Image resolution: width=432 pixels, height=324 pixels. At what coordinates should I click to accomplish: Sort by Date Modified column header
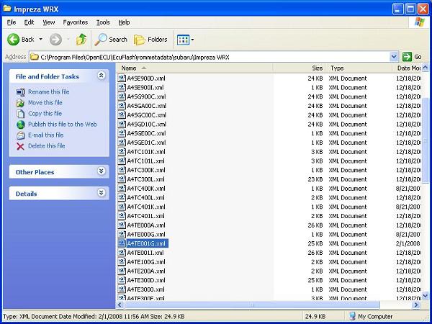[x=407, y=68]
